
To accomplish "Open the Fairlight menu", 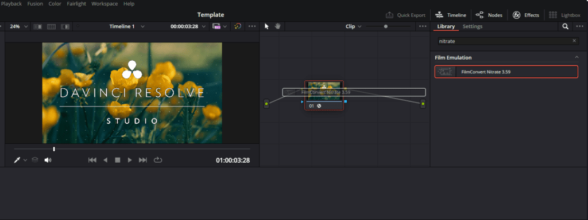I will (76, 4).
